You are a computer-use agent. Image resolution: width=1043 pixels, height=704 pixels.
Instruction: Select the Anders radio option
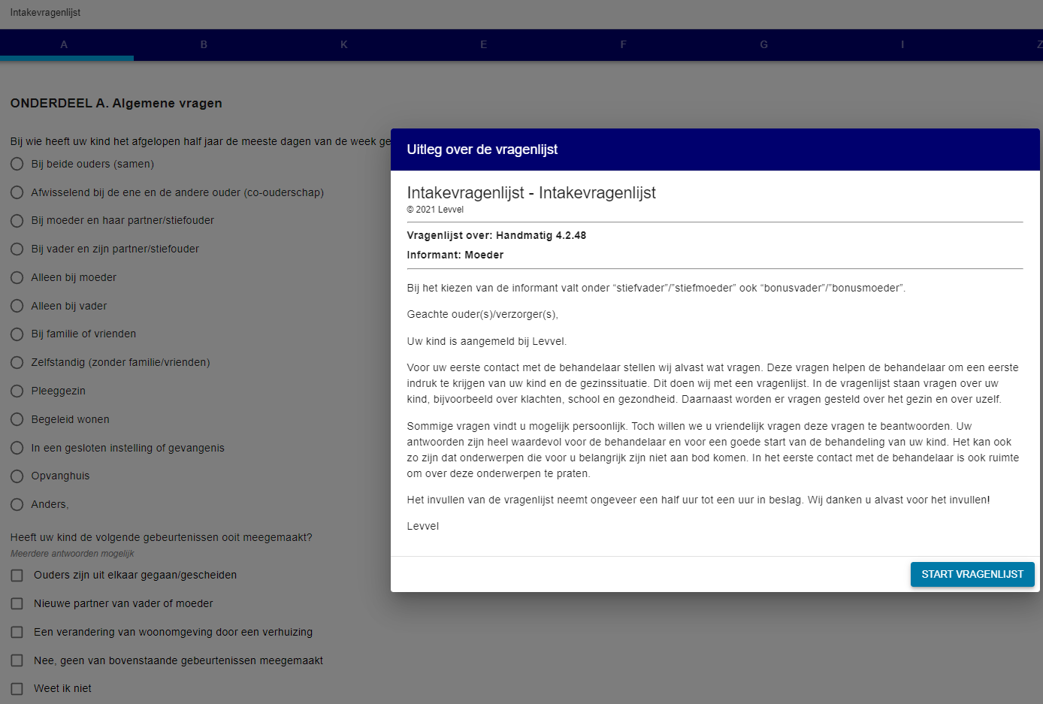tap(17, 504)
